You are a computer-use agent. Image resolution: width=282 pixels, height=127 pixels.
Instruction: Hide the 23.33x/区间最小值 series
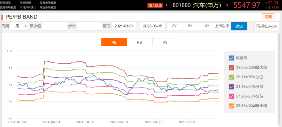click(231, 106)
